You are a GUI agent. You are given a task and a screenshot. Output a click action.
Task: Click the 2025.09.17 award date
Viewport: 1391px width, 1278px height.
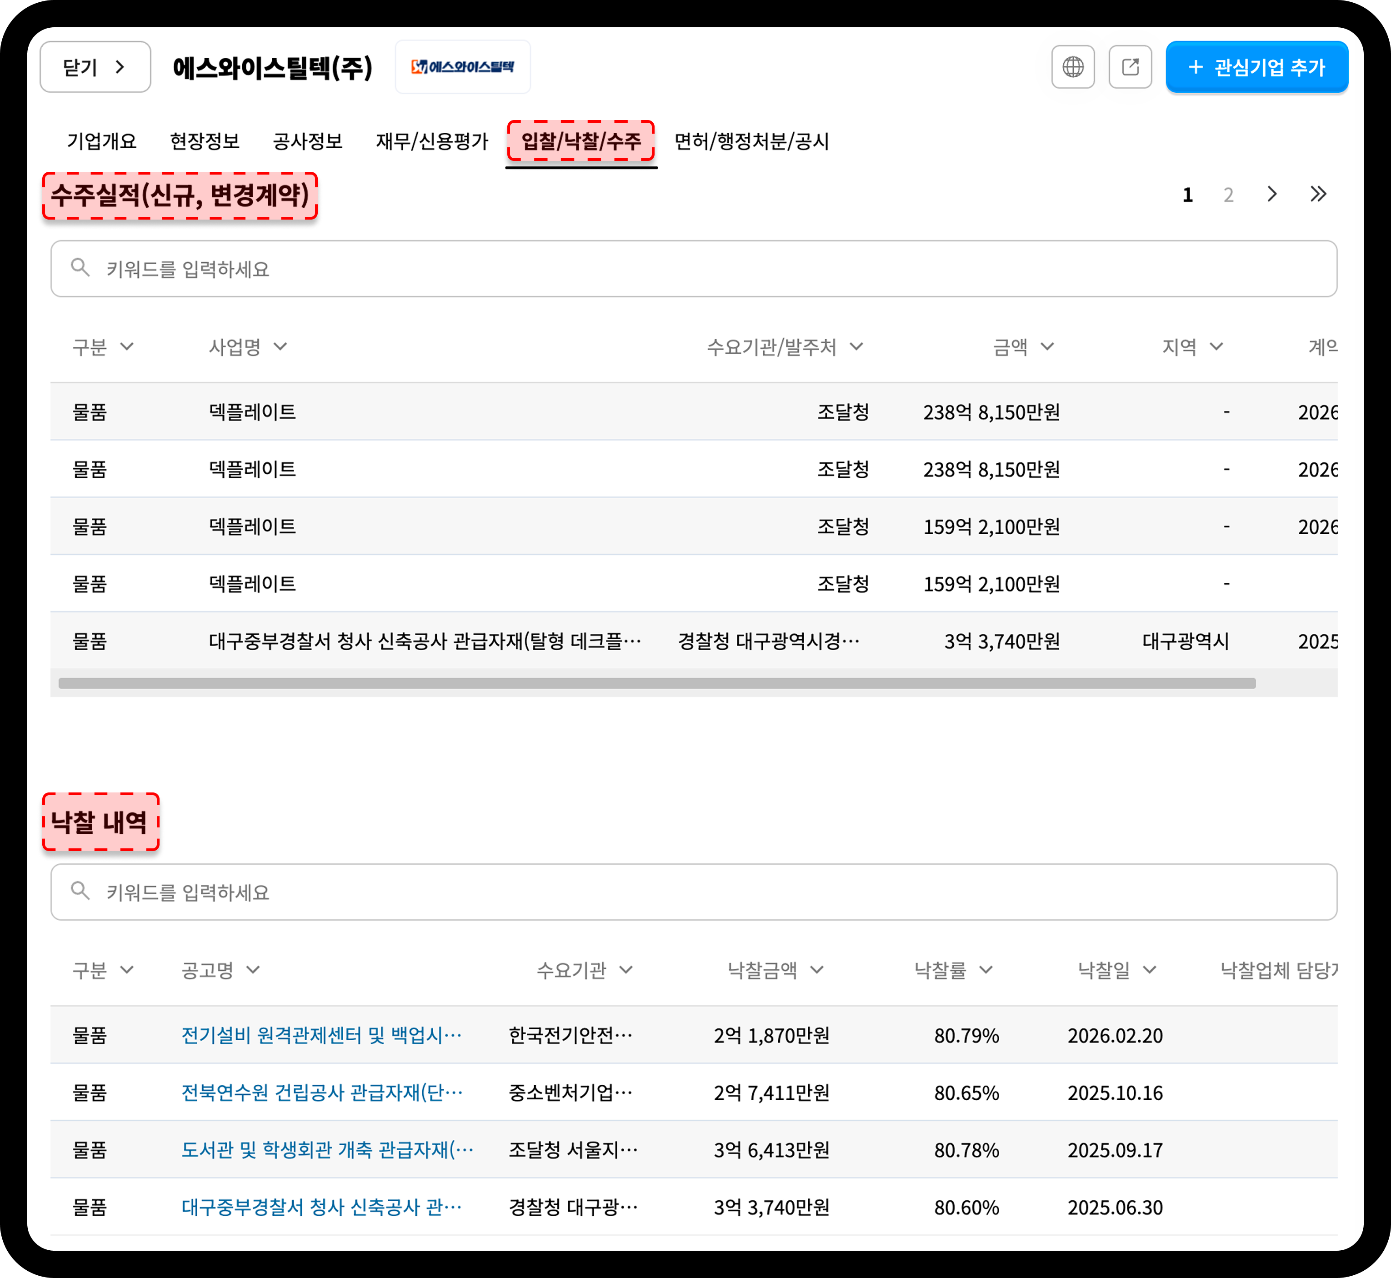(1115, 1150)
